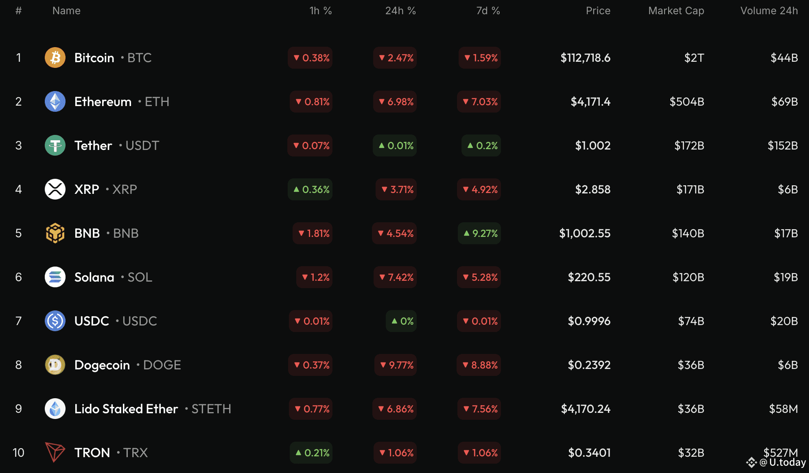Sort by the 24h % column header
Viewport: 809px width, 473px height.
400,11
